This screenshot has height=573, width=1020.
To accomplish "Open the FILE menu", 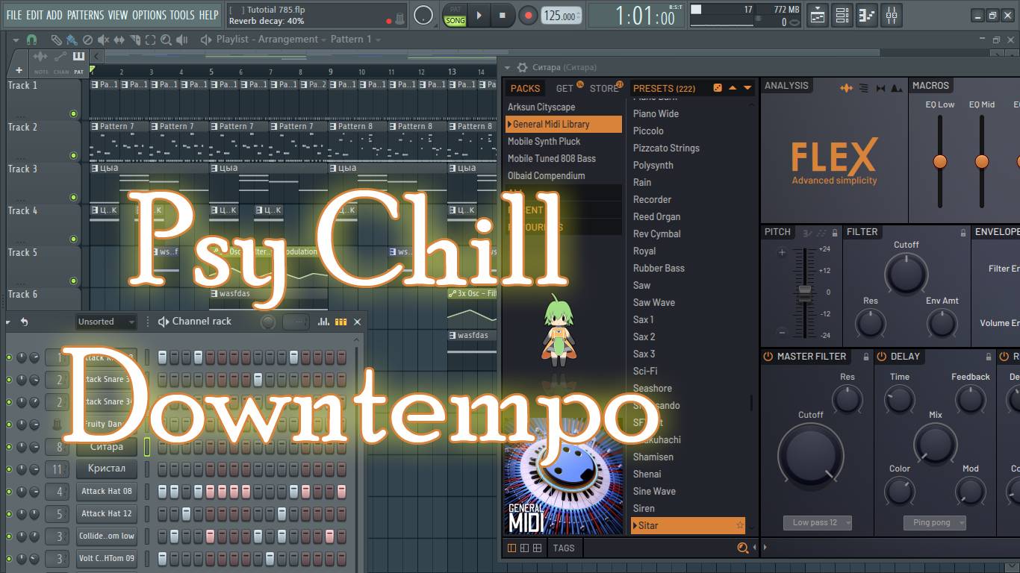I will pyautogui.click(x=14, y=15).
